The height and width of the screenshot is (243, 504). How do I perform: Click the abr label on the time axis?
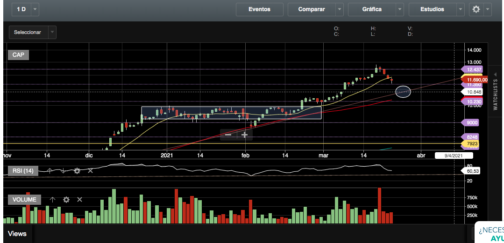pyautogui.click(x=421, y=155)
